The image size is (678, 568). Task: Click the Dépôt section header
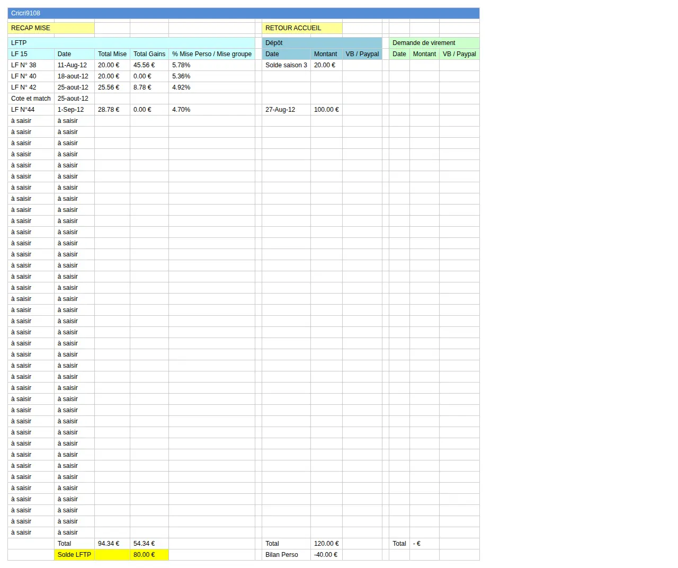(x=322, y=43)
